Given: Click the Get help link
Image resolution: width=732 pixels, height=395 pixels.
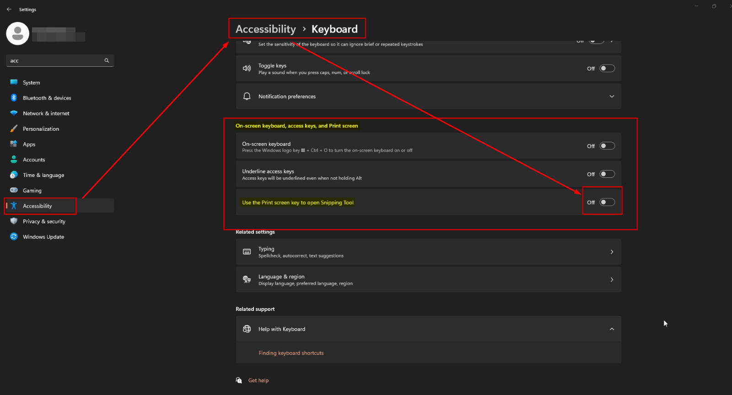Looking at the screenshot, I should pyautogui.click(x=258, y=380).
